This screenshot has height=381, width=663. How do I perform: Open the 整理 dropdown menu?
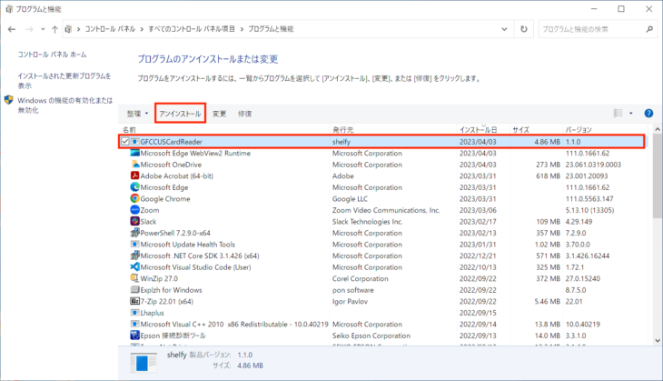[x=138, y=114]
